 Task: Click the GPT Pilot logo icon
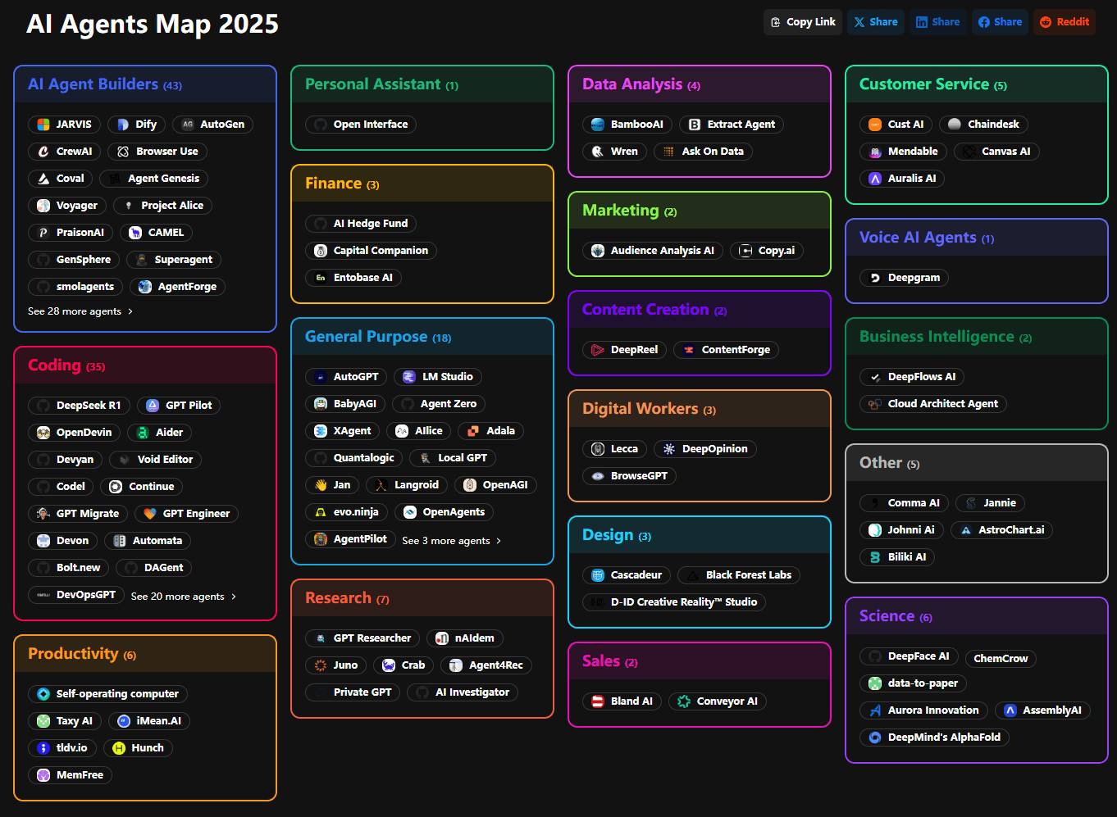click(x=153, y=406)
